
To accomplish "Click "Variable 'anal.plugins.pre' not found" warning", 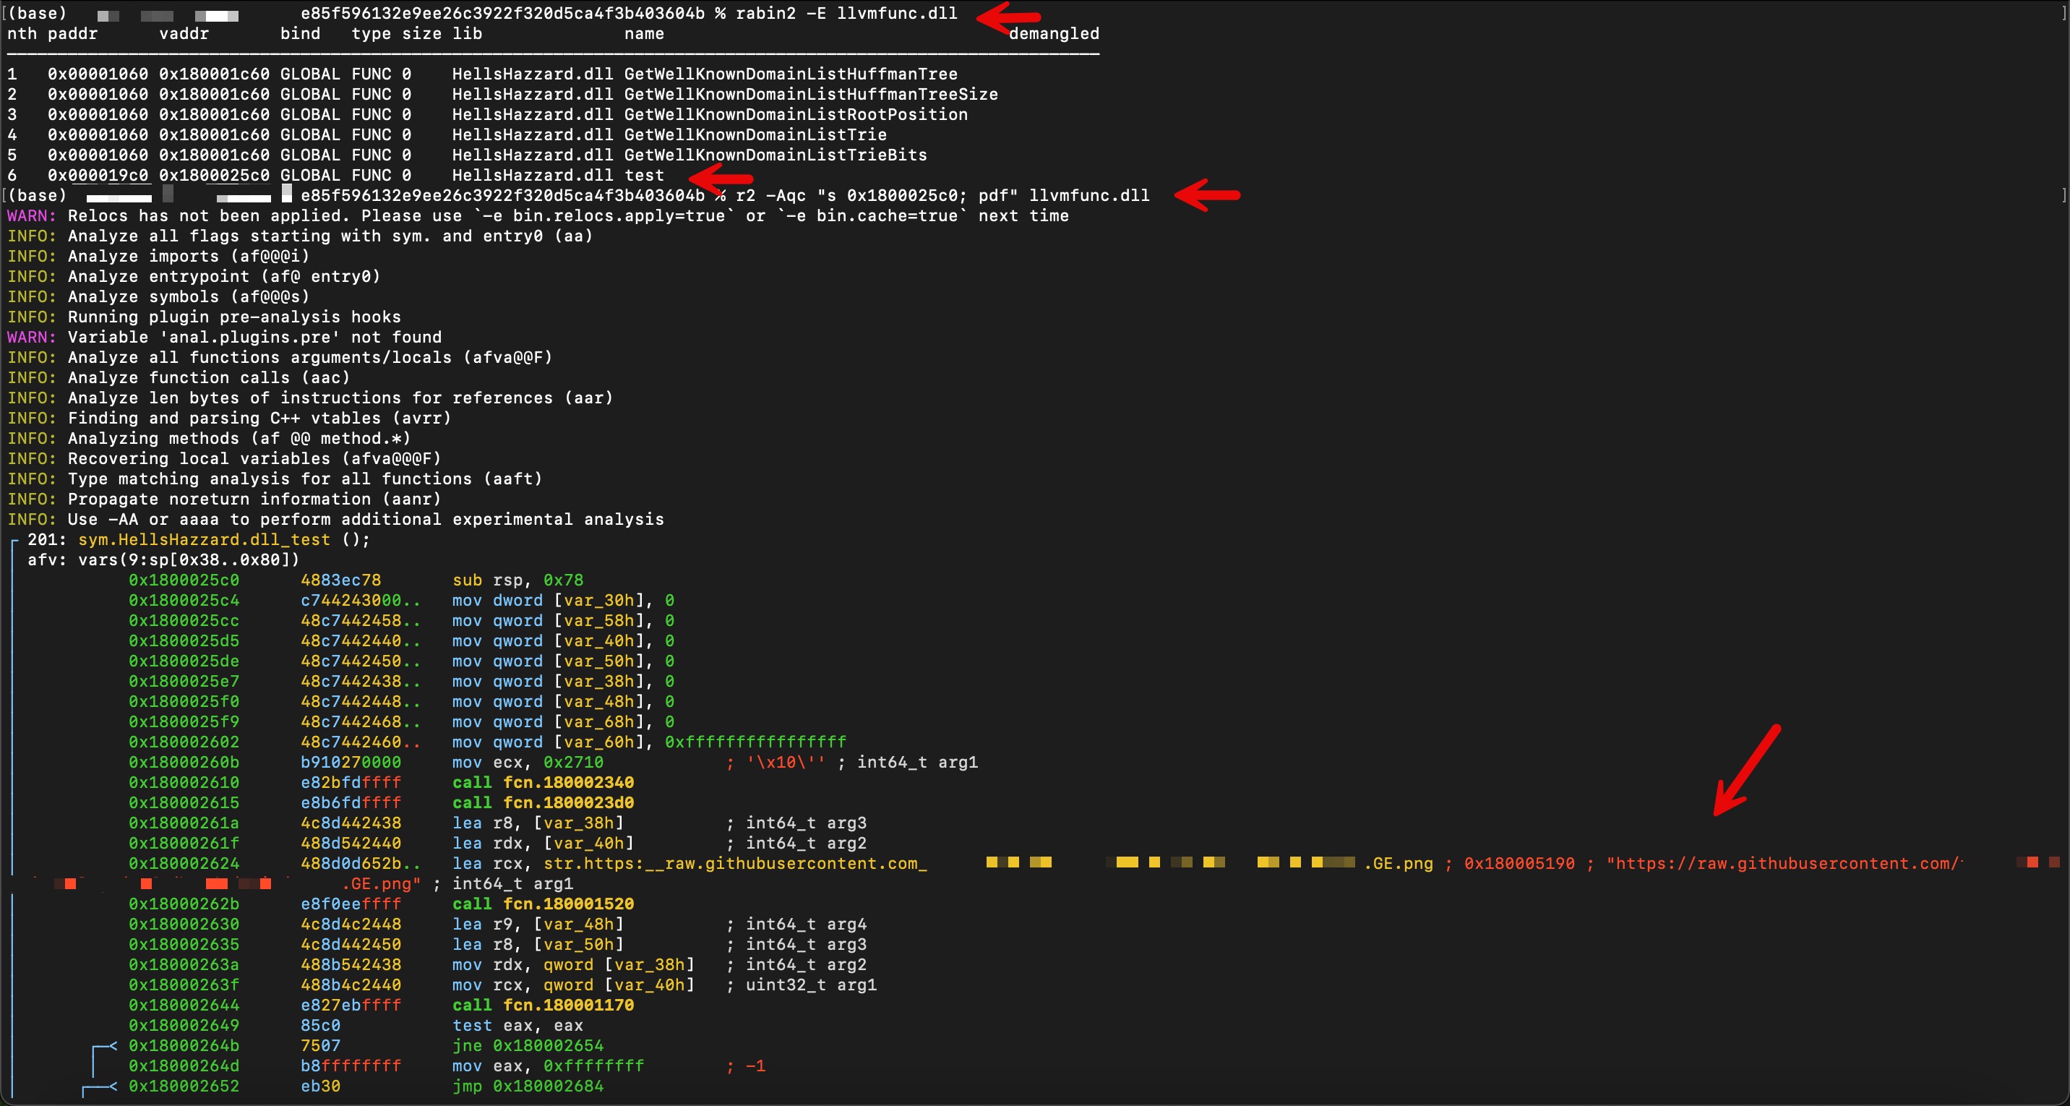I will [254, 337].
